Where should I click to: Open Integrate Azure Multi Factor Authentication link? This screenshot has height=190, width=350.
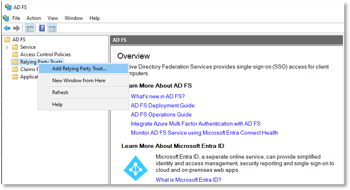coord(196,123)
